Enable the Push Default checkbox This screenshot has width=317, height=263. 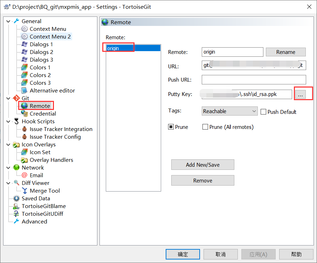[x=264, y=112]
